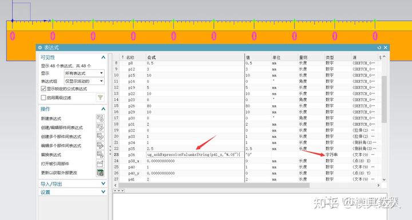Click the scroll-right arrow of the table
This screenshot has height=220, width=412.
[378, 185]
